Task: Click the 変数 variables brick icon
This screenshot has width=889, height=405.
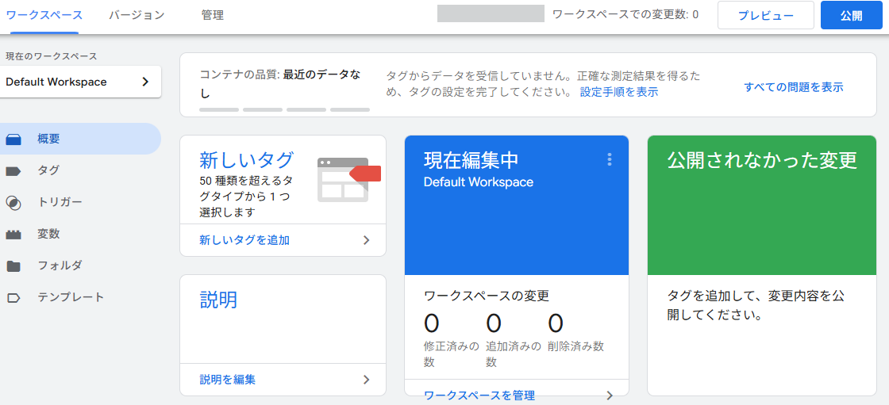Action: tap(13, 235)
